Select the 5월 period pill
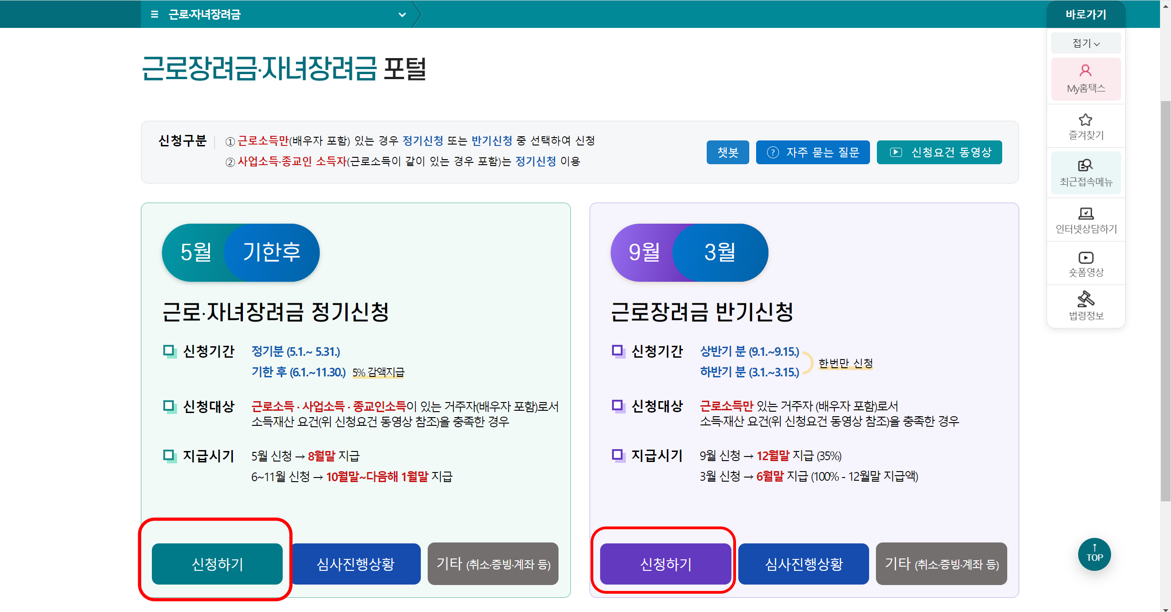Viewport: 1171px width, 612px height. click(x=196, y=252)
